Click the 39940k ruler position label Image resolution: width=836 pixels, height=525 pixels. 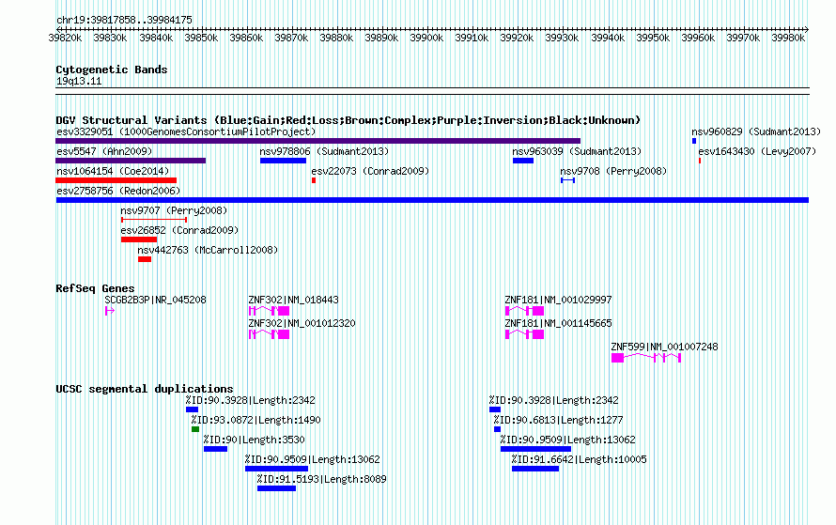608,39
